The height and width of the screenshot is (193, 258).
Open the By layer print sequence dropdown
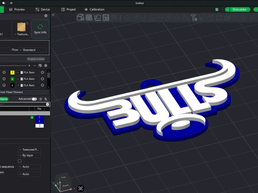(29, 155)
